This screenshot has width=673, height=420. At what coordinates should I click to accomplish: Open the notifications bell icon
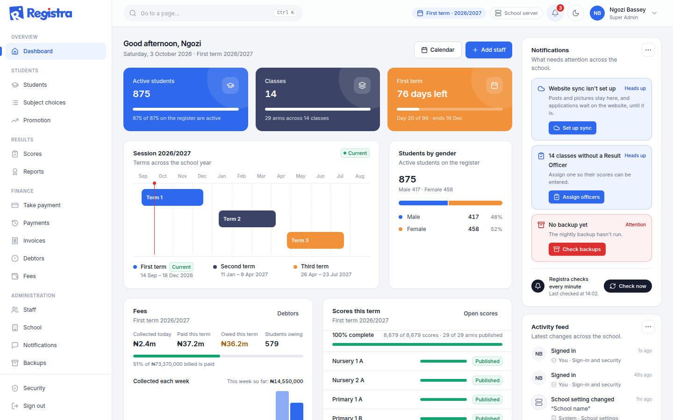[555, 13]
